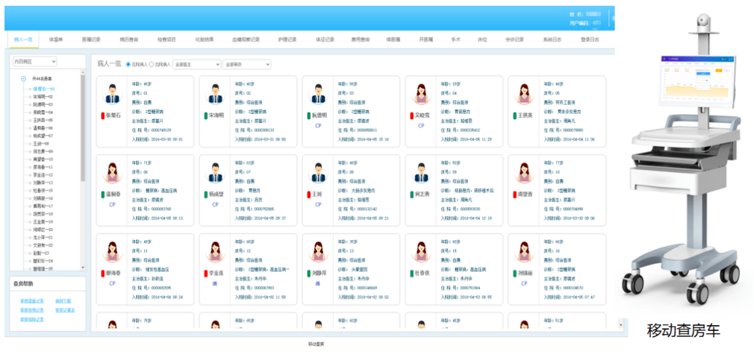Click the female avatar on bed 16 card
Image resolution: width=754 pixels, height=354 pixels.
(524, 252)
